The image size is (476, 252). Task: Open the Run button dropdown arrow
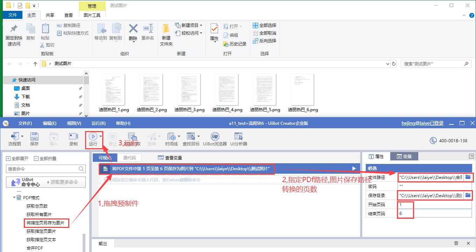coord(101,136)
